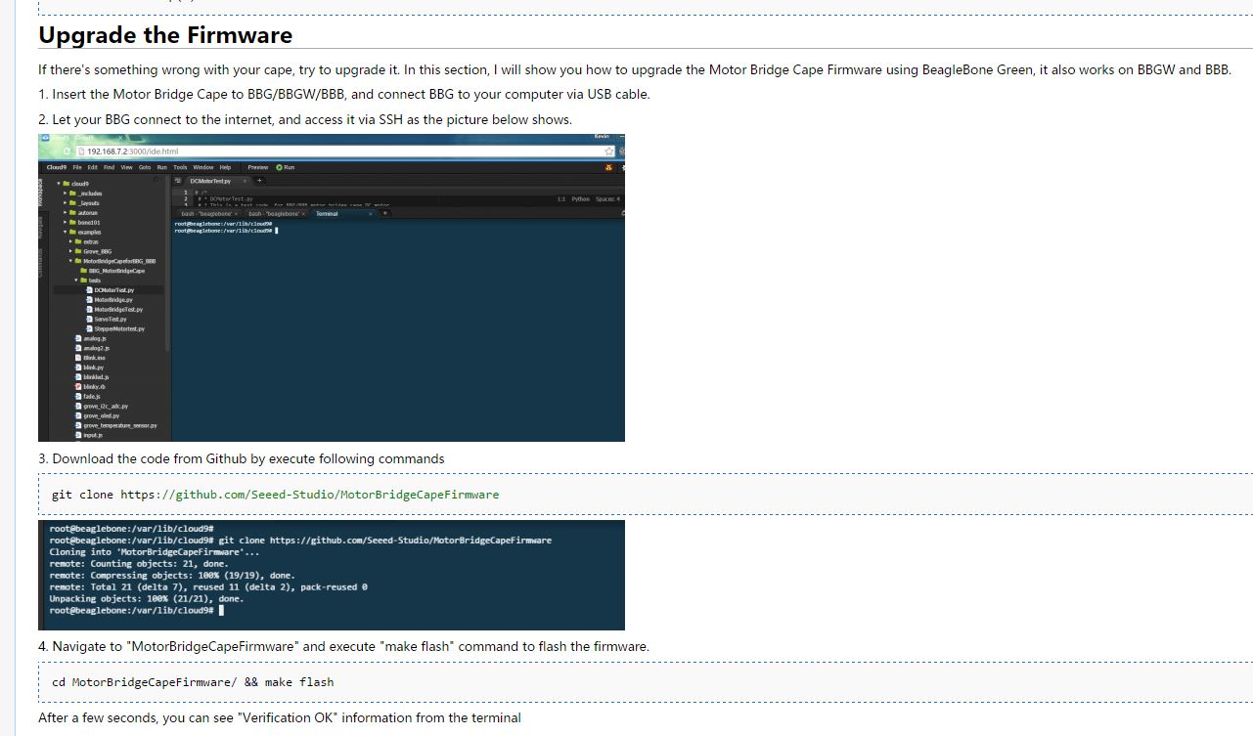The image size is (1253, 736).
Task: Click the plus icon beside DCMotorTest.py tab
Action: pyautogui.click(x=259, y=181)
